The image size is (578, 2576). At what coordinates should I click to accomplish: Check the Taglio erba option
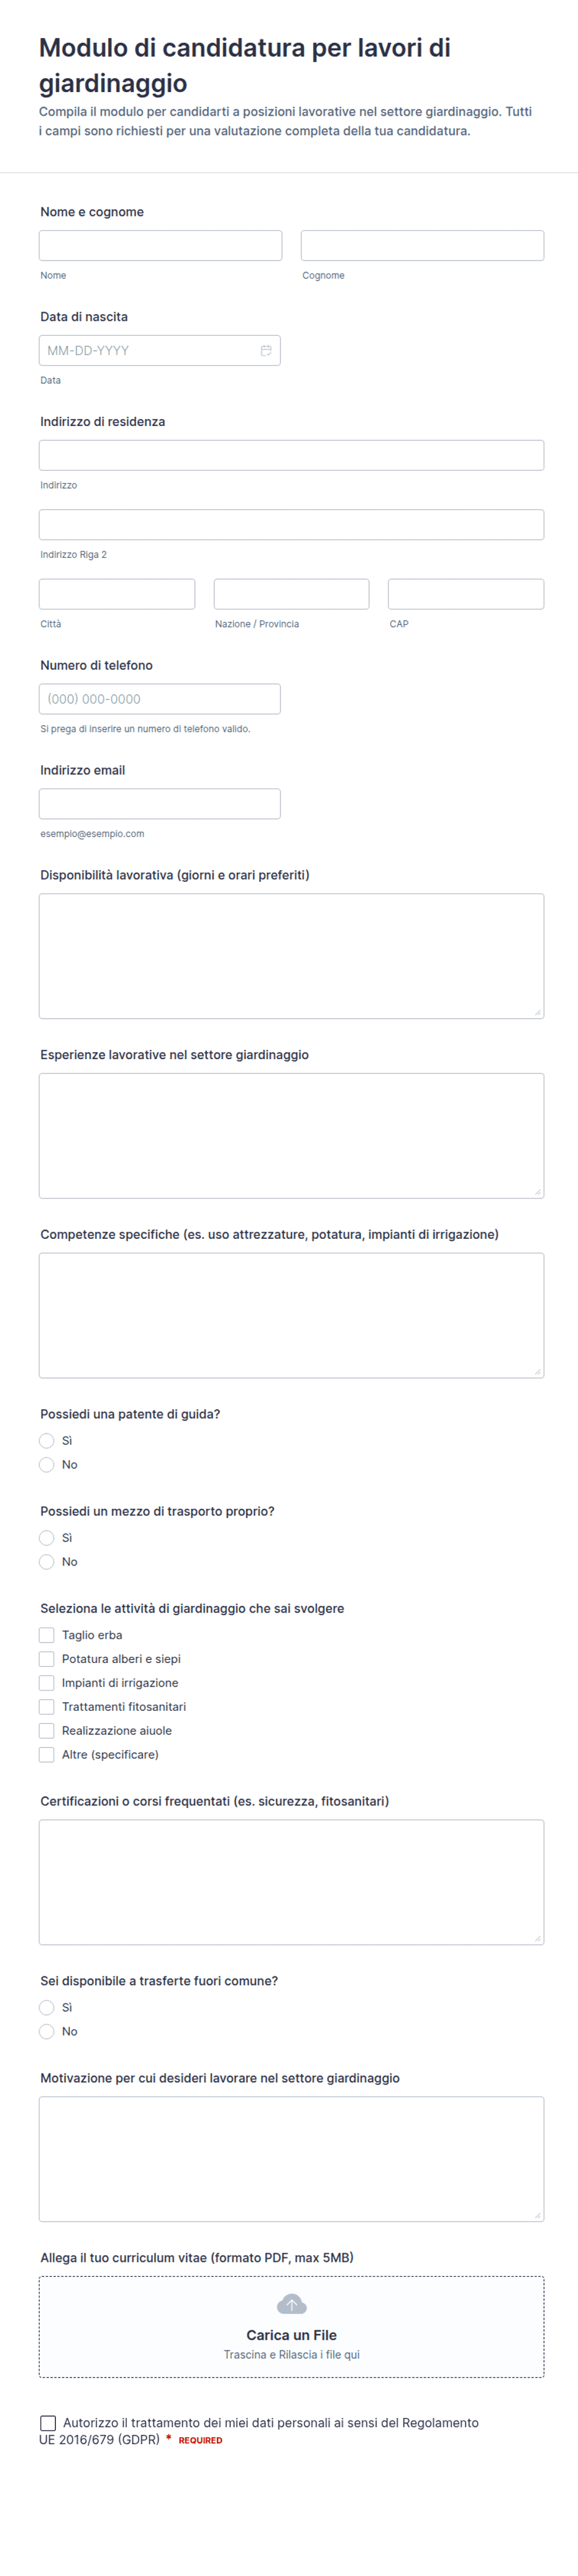(47, 1634)
